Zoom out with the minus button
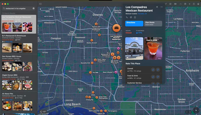This screenshot has height=115, width=201. pos(187,112)
